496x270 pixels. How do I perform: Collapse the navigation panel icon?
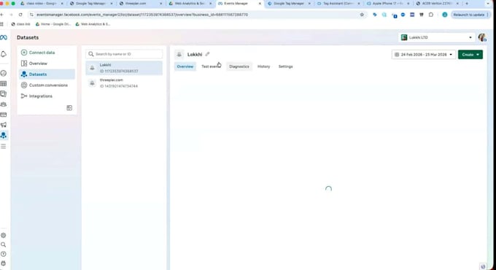click(x=69, y=108)
